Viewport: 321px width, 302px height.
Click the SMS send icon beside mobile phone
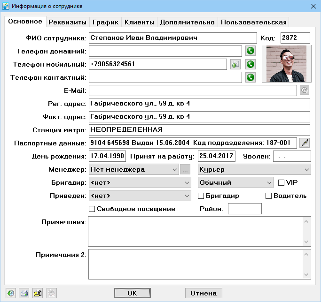pyautogui.click(x=235, y=64)
